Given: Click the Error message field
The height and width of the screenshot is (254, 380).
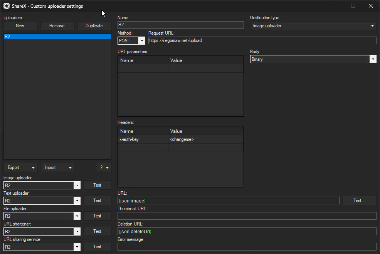Looking at the screenshot, I should (x=247, y=247).
